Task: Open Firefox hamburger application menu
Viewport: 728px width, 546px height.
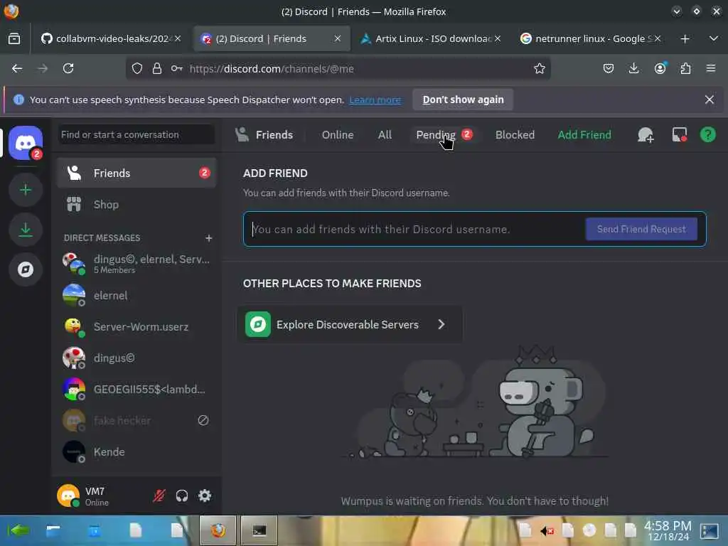Action: coord(711,69)
